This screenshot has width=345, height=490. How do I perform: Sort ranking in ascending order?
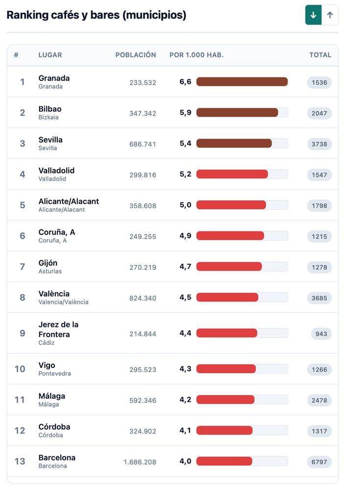pos(330,15)
